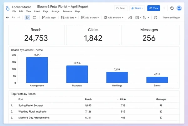Click the Looker Studio logo icon
188x126 pixels.
(8, 8)
